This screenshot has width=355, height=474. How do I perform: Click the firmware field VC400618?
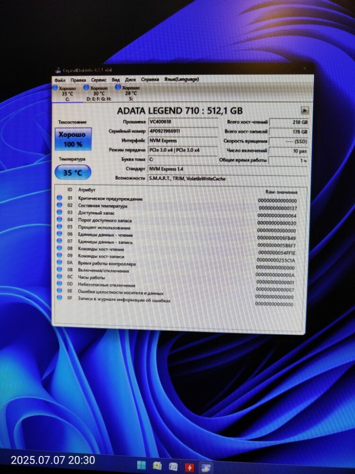[183, 122]
